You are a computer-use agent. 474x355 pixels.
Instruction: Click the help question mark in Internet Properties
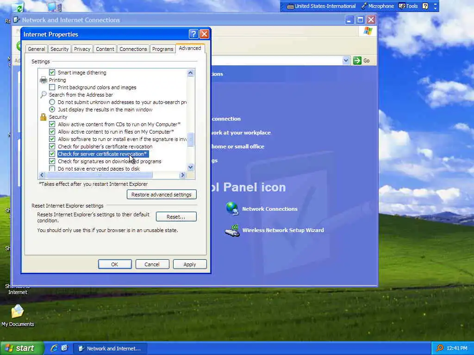(x=193, y=34)
